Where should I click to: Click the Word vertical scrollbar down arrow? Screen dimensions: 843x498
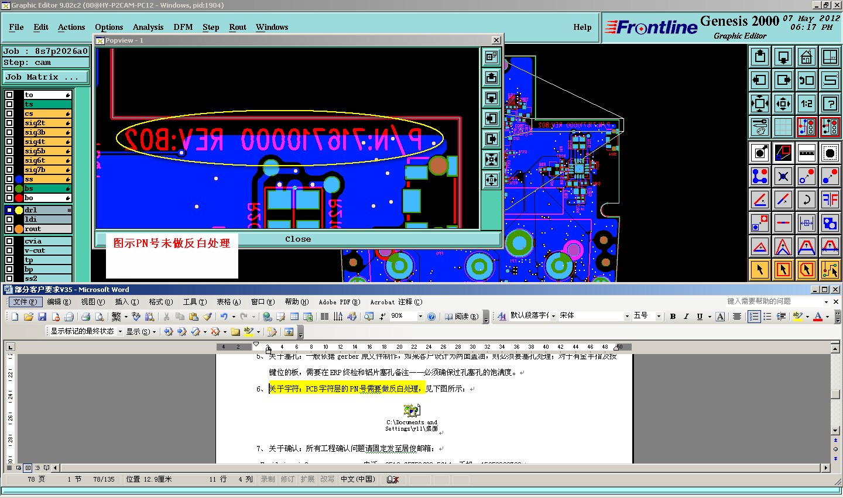pos(835,431)
